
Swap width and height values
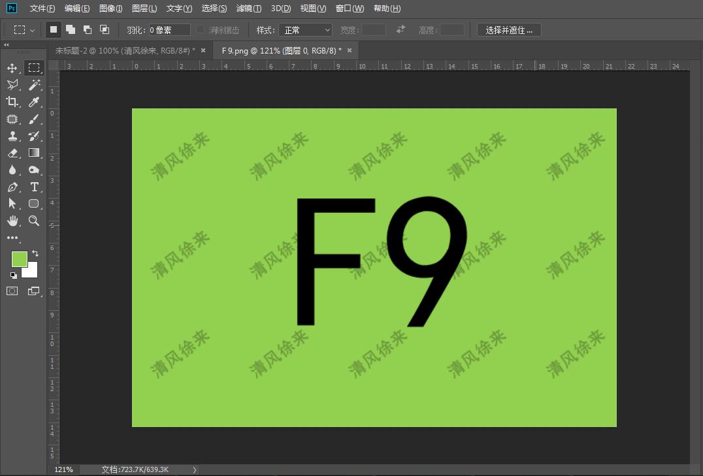point(401,29)
